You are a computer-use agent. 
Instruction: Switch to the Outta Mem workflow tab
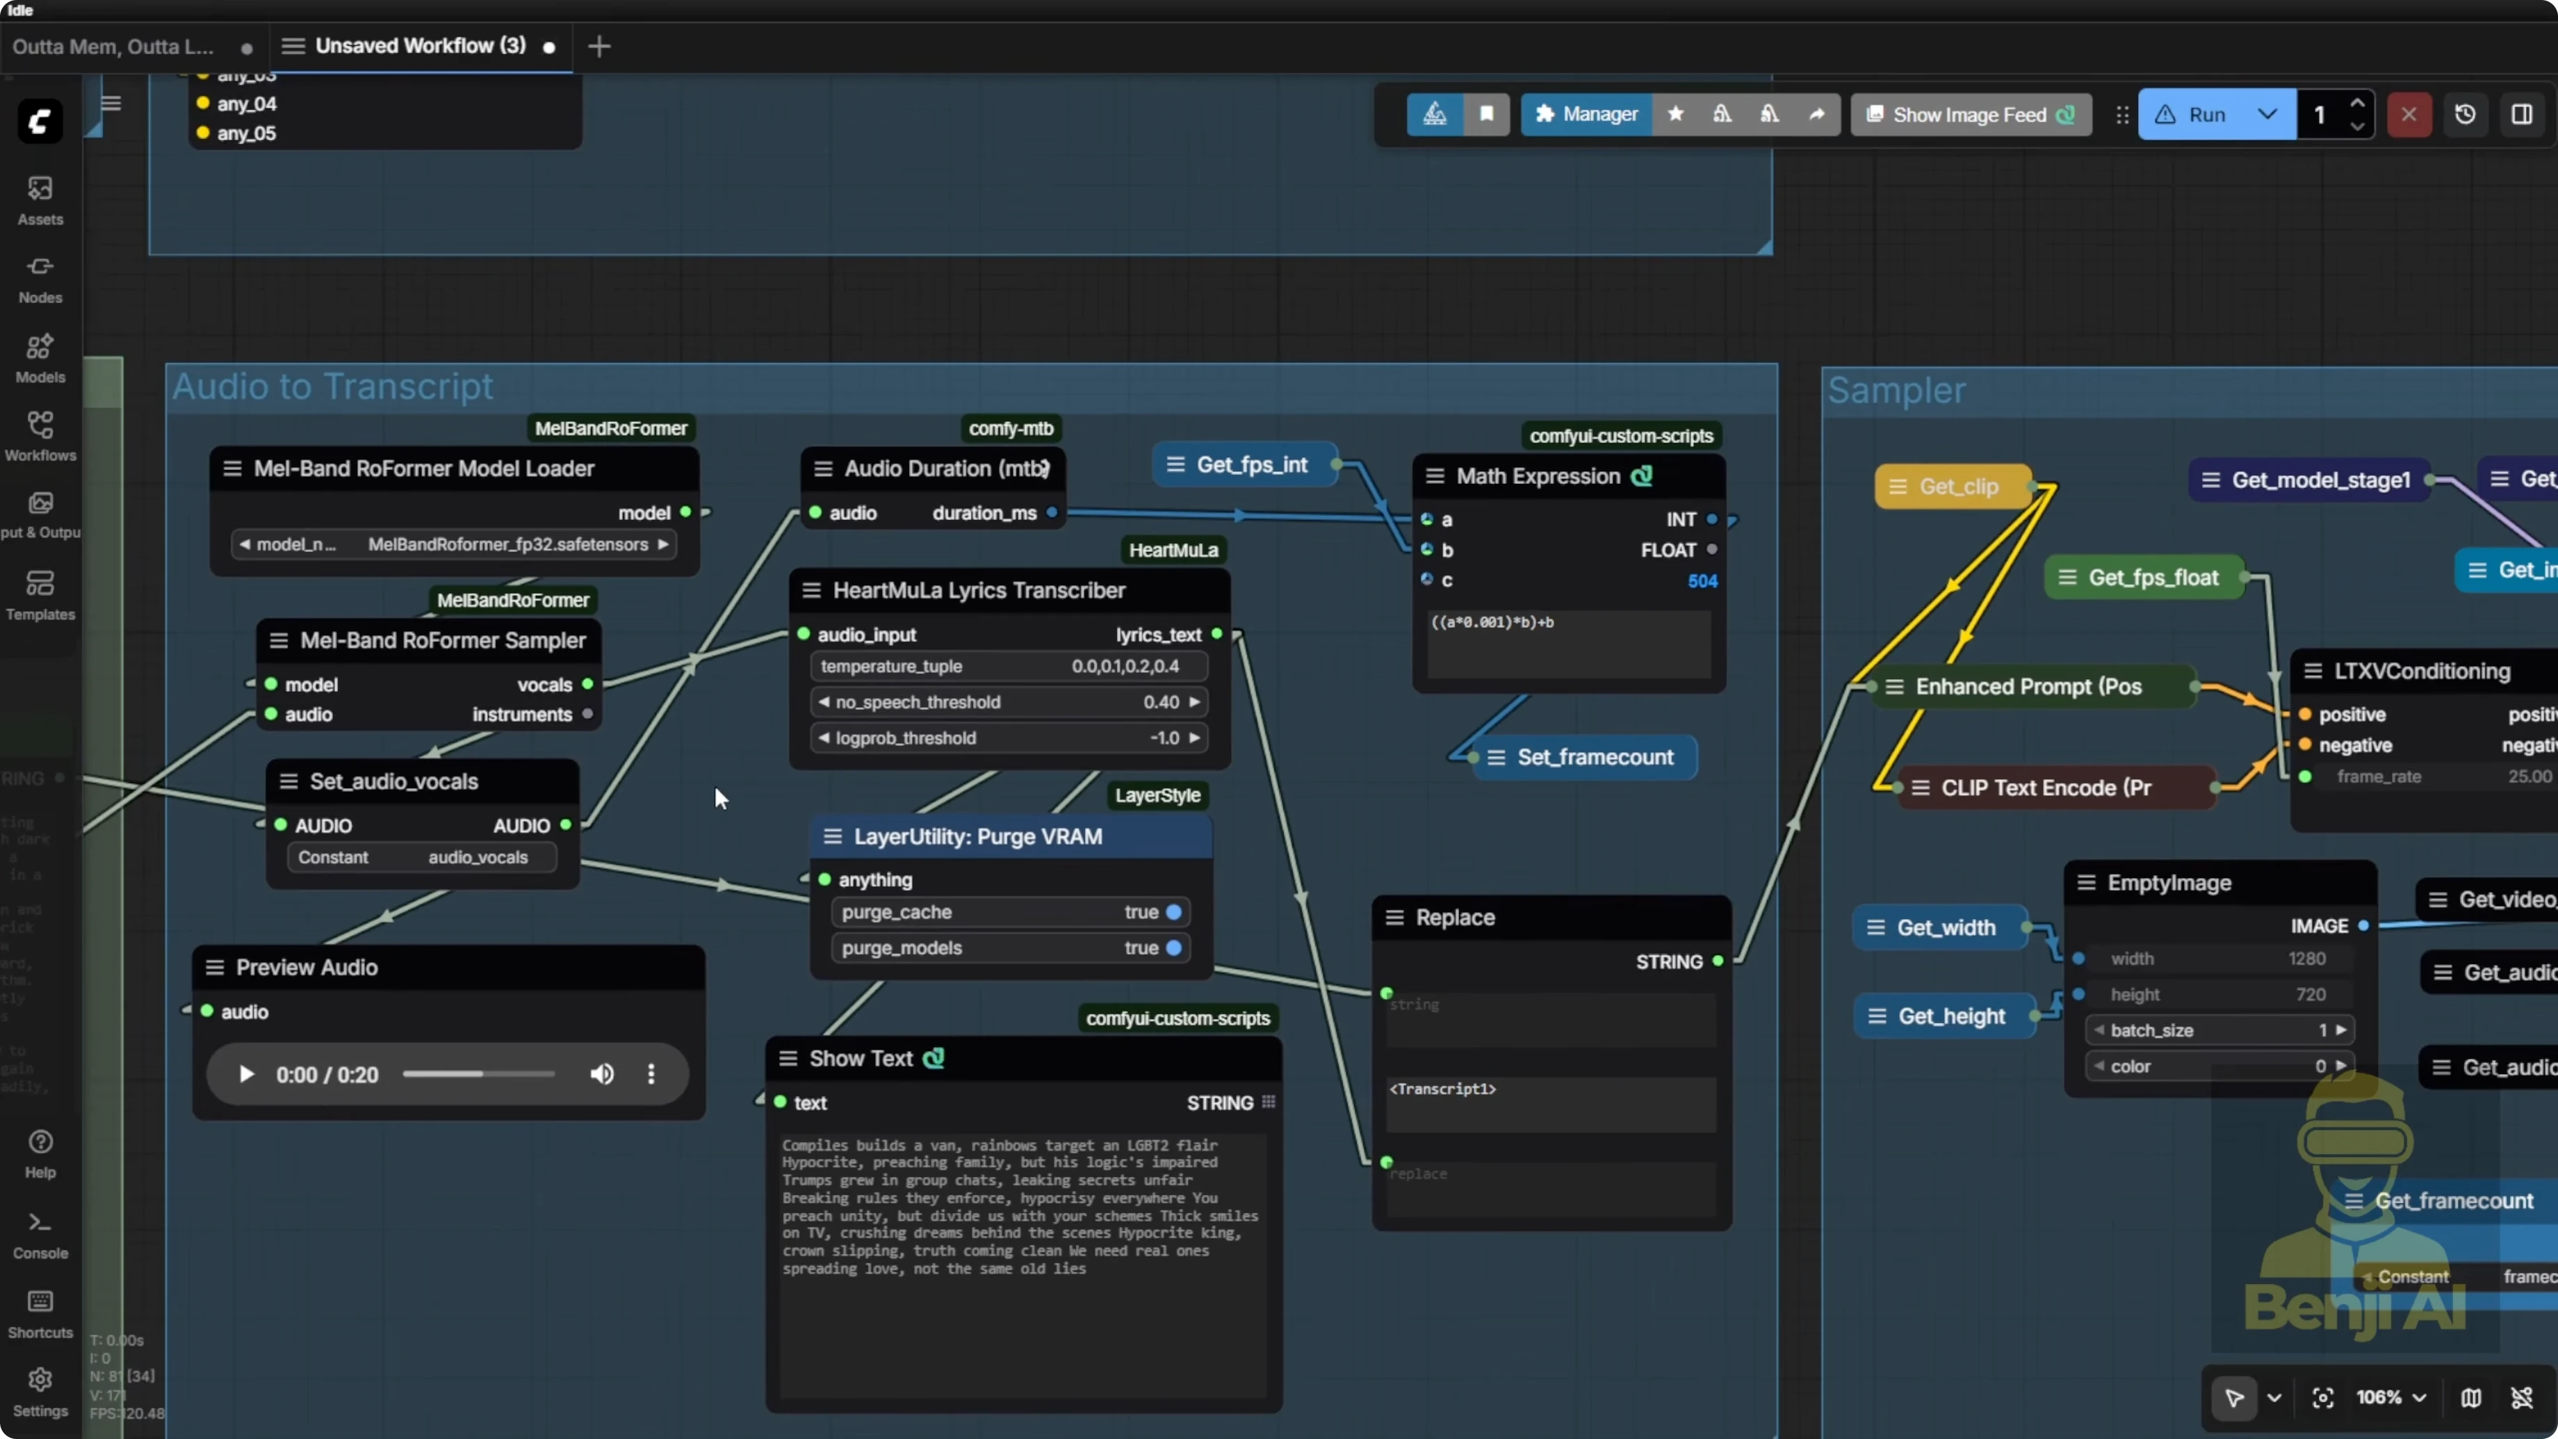113,47
